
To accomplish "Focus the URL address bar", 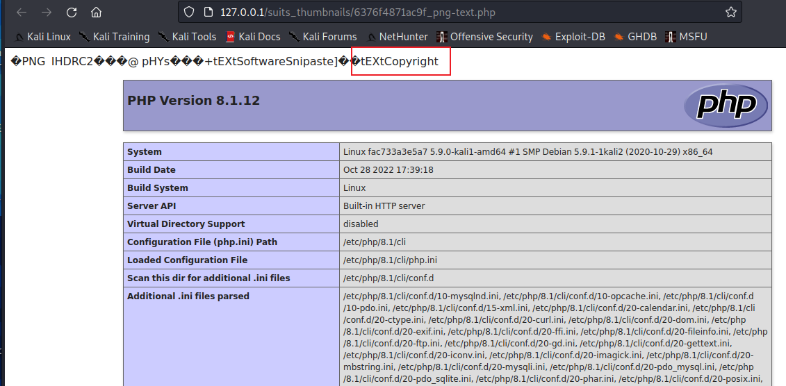I will point(459,12).
